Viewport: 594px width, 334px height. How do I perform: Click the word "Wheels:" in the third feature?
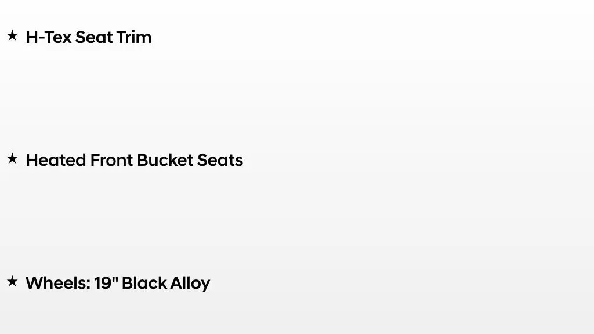coord(58,283)
